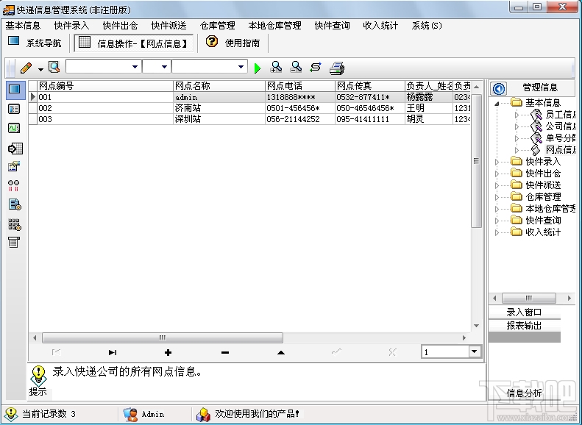Open 系统导航 tab

(35, 43)
